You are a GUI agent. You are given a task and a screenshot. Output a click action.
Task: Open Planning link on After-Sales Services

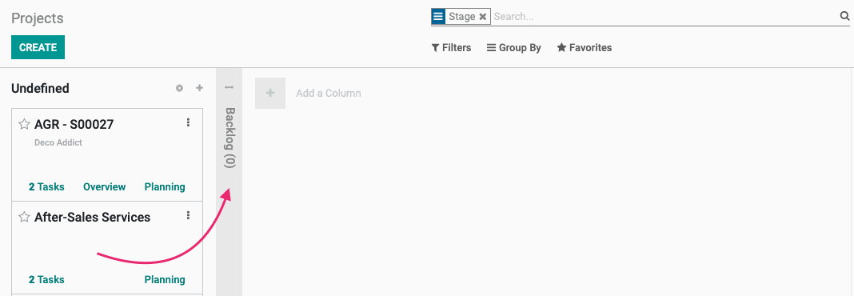point(165,280)
